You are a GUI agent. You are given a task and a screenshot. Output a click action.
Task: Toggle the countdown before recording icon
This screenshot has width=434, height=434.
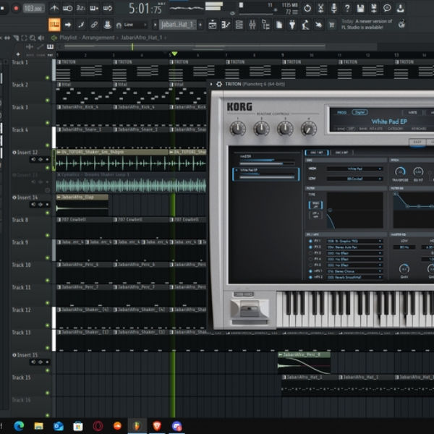[81, 8]
